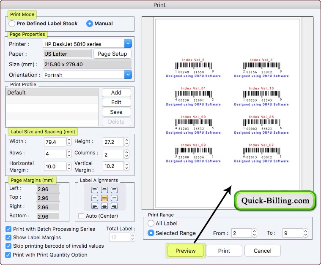
Task: Click the Bottom page margin field
Action: tap(48, 216)
